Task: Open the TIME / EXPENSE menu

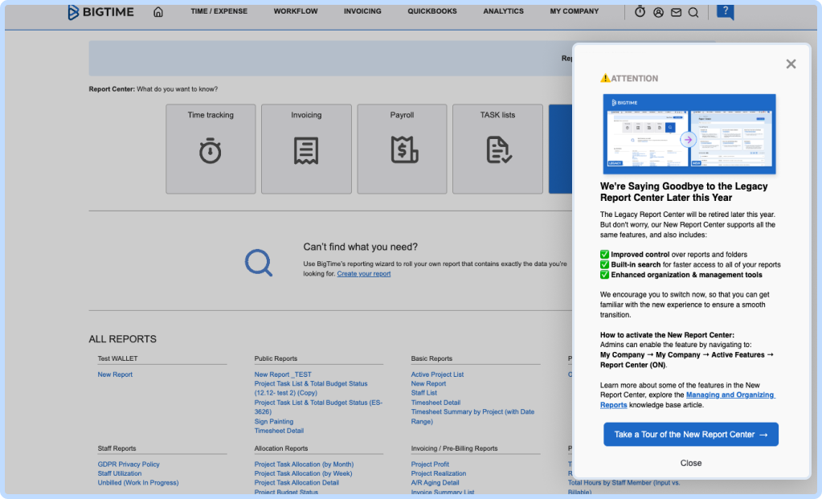Action: point(219,11)
